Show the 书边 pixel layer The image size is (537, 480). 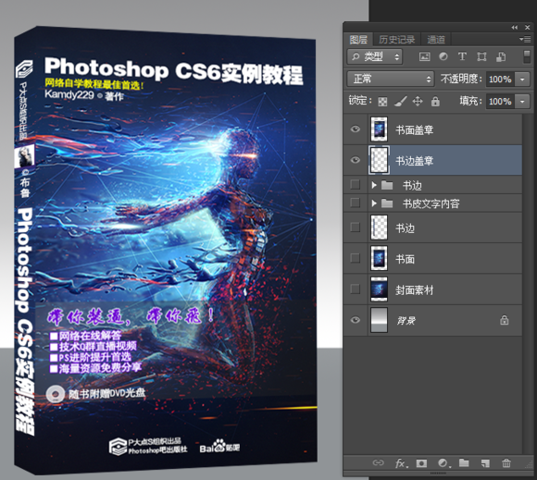[356, 228]
